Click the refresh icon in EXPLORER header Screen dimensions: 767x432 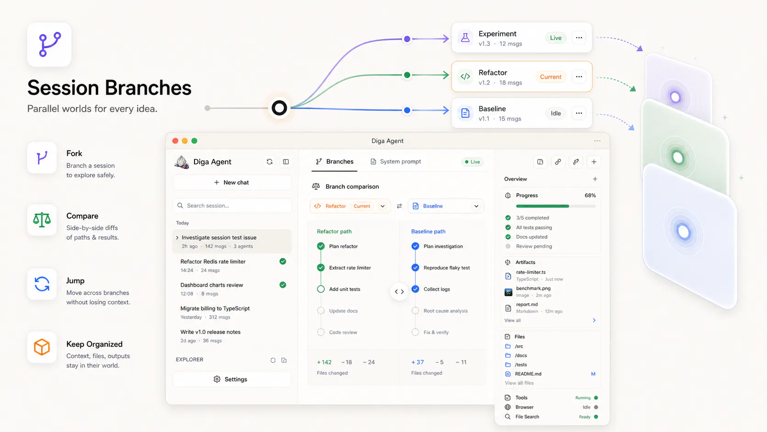pyautogui.click(x=273, y=360)
